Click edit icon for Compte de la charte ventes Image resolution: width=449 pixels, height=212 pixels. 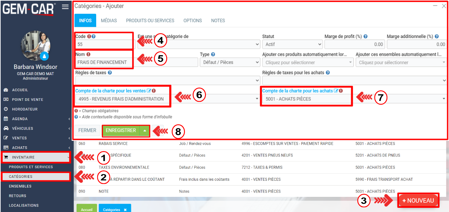point(149,91)
